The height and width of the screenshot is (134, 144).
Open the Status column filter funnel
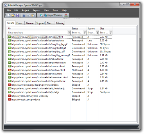(85, 32)
